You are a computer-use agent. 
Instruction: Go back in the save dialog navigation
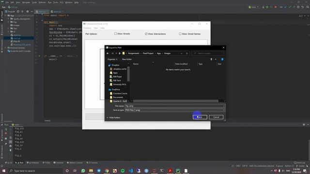(x=108, y=53)
